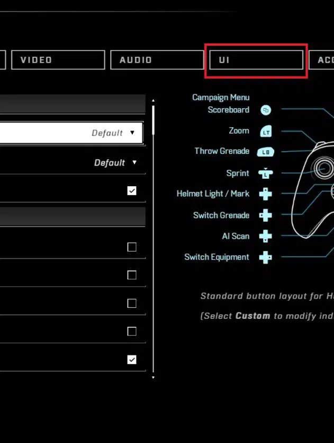
Task: Click the 'Scoreboard' label
Action: [x=228, y=110]
